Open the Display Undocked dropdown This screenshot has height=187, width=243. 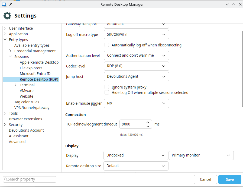pos(136,155)
